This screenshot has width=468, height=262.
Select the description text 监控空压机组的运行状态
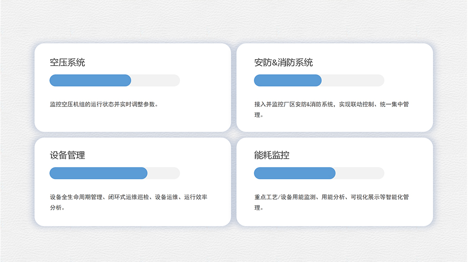click(104, 104)
